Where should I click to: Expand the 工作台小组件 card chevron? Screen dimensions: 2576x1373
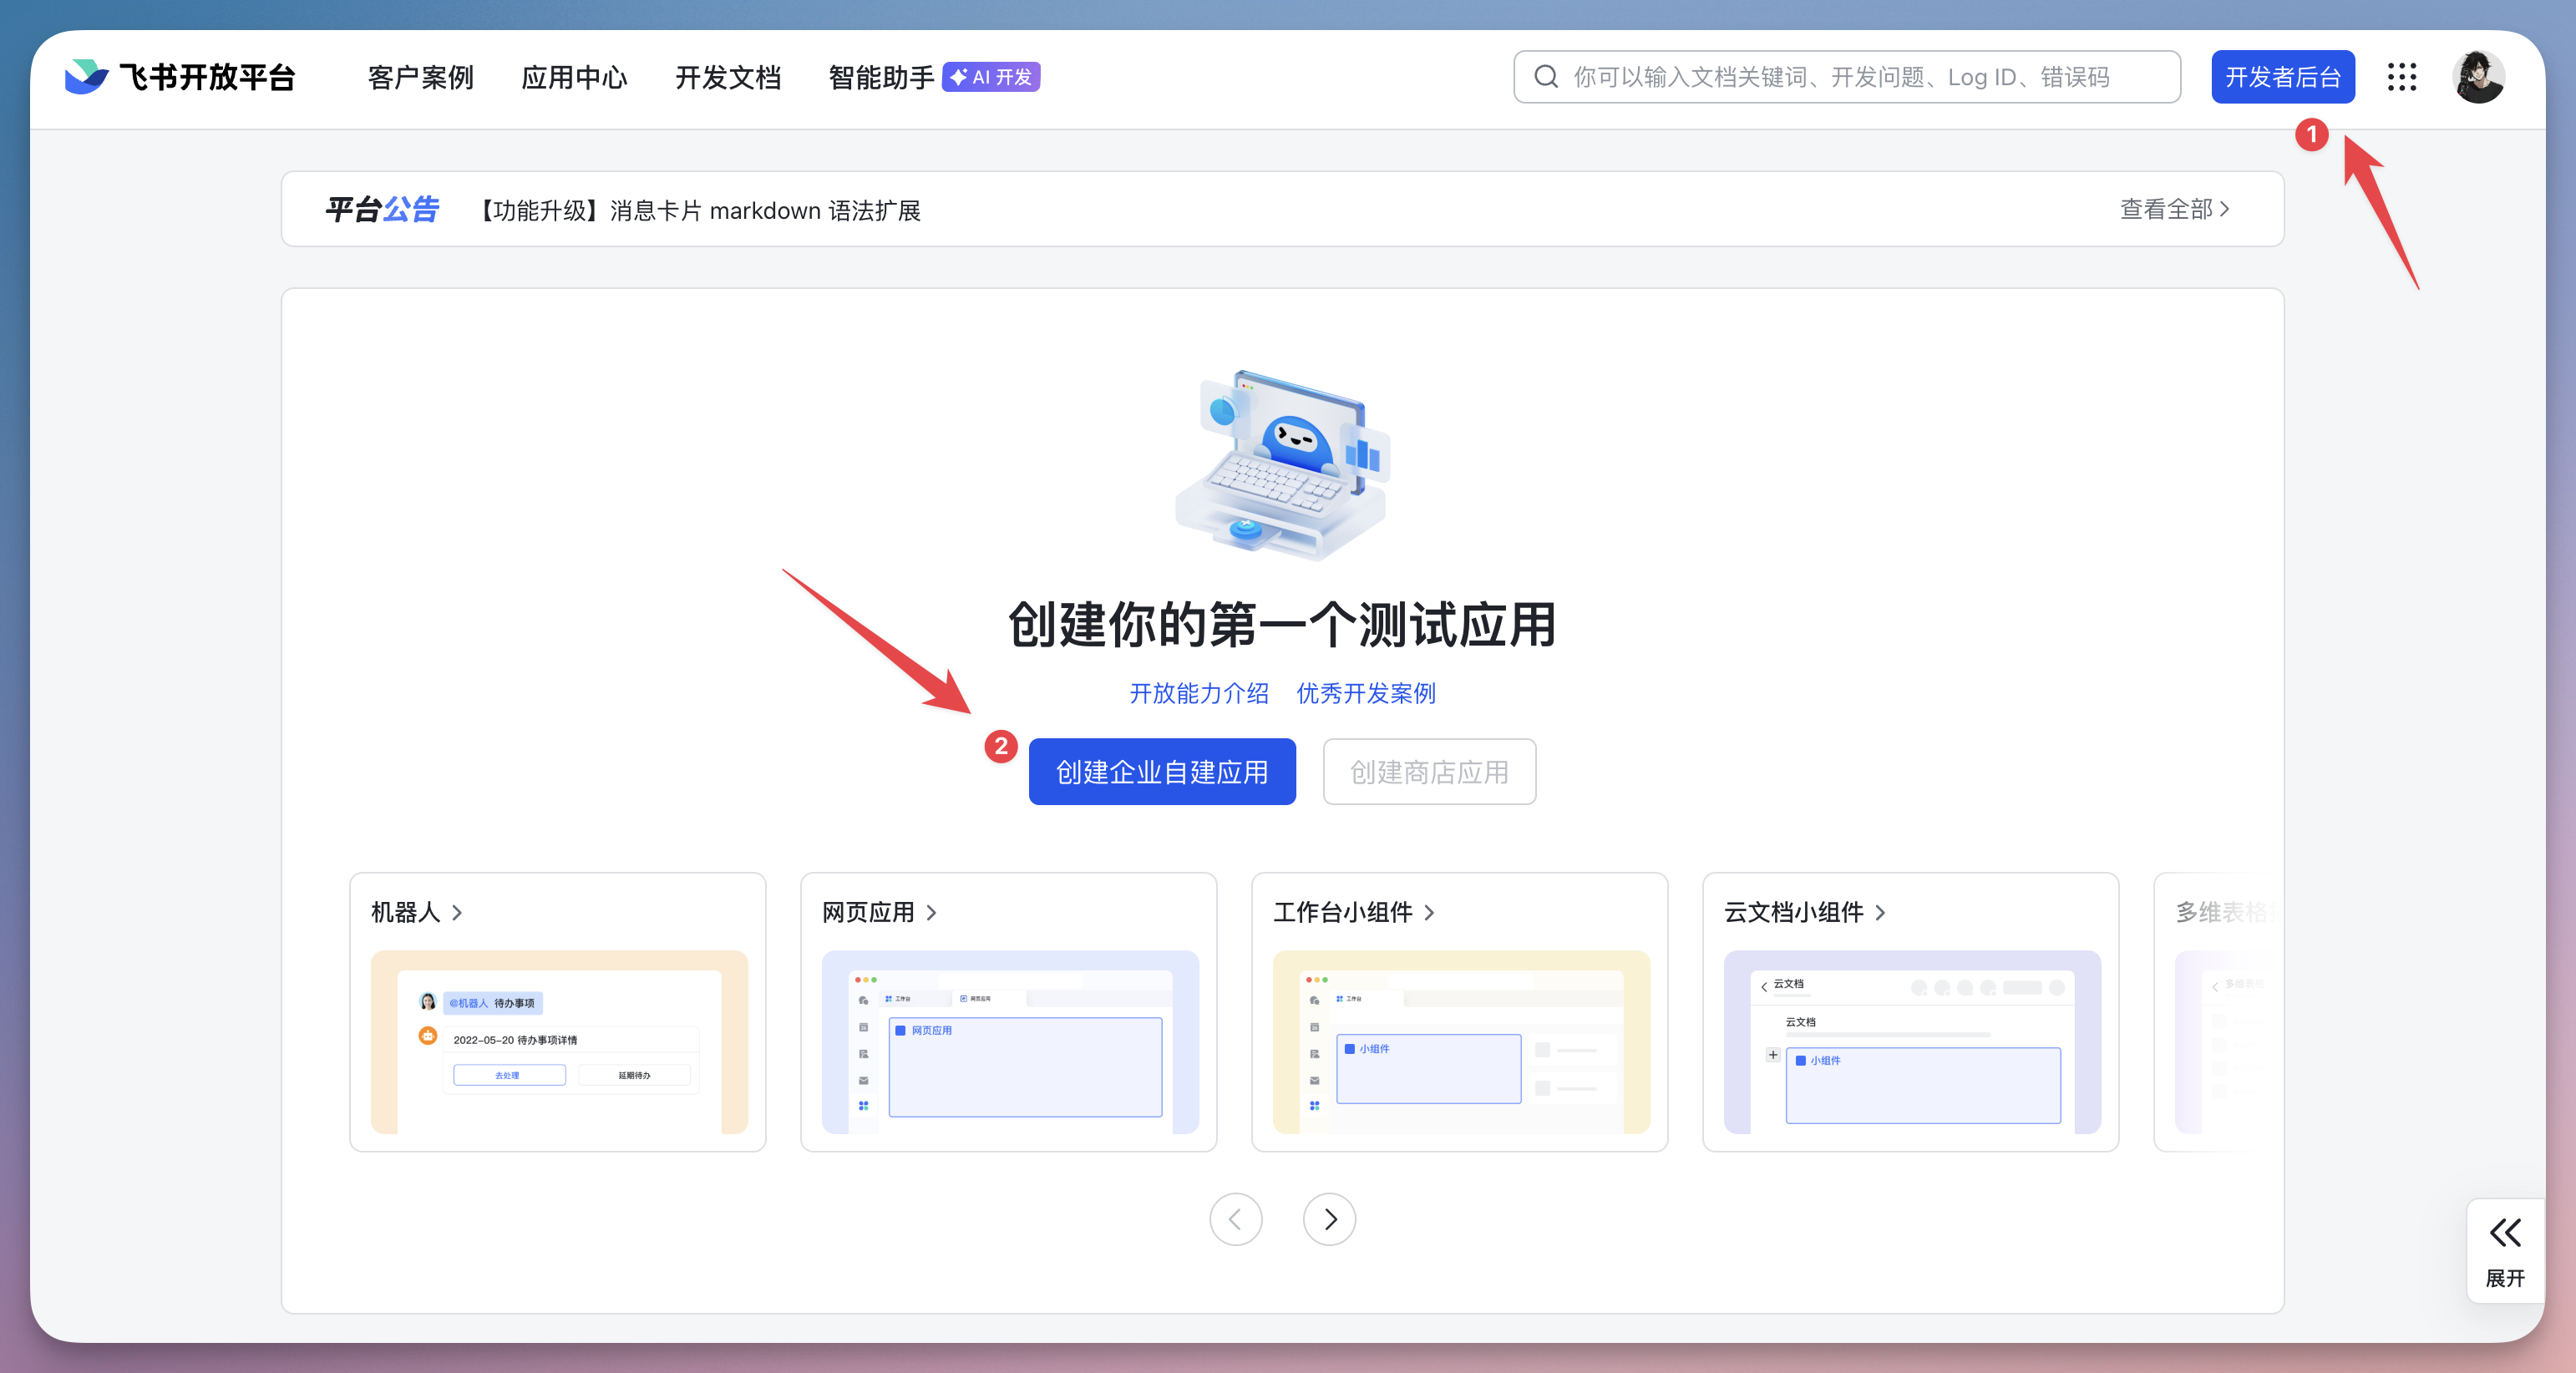point(1429,912)
